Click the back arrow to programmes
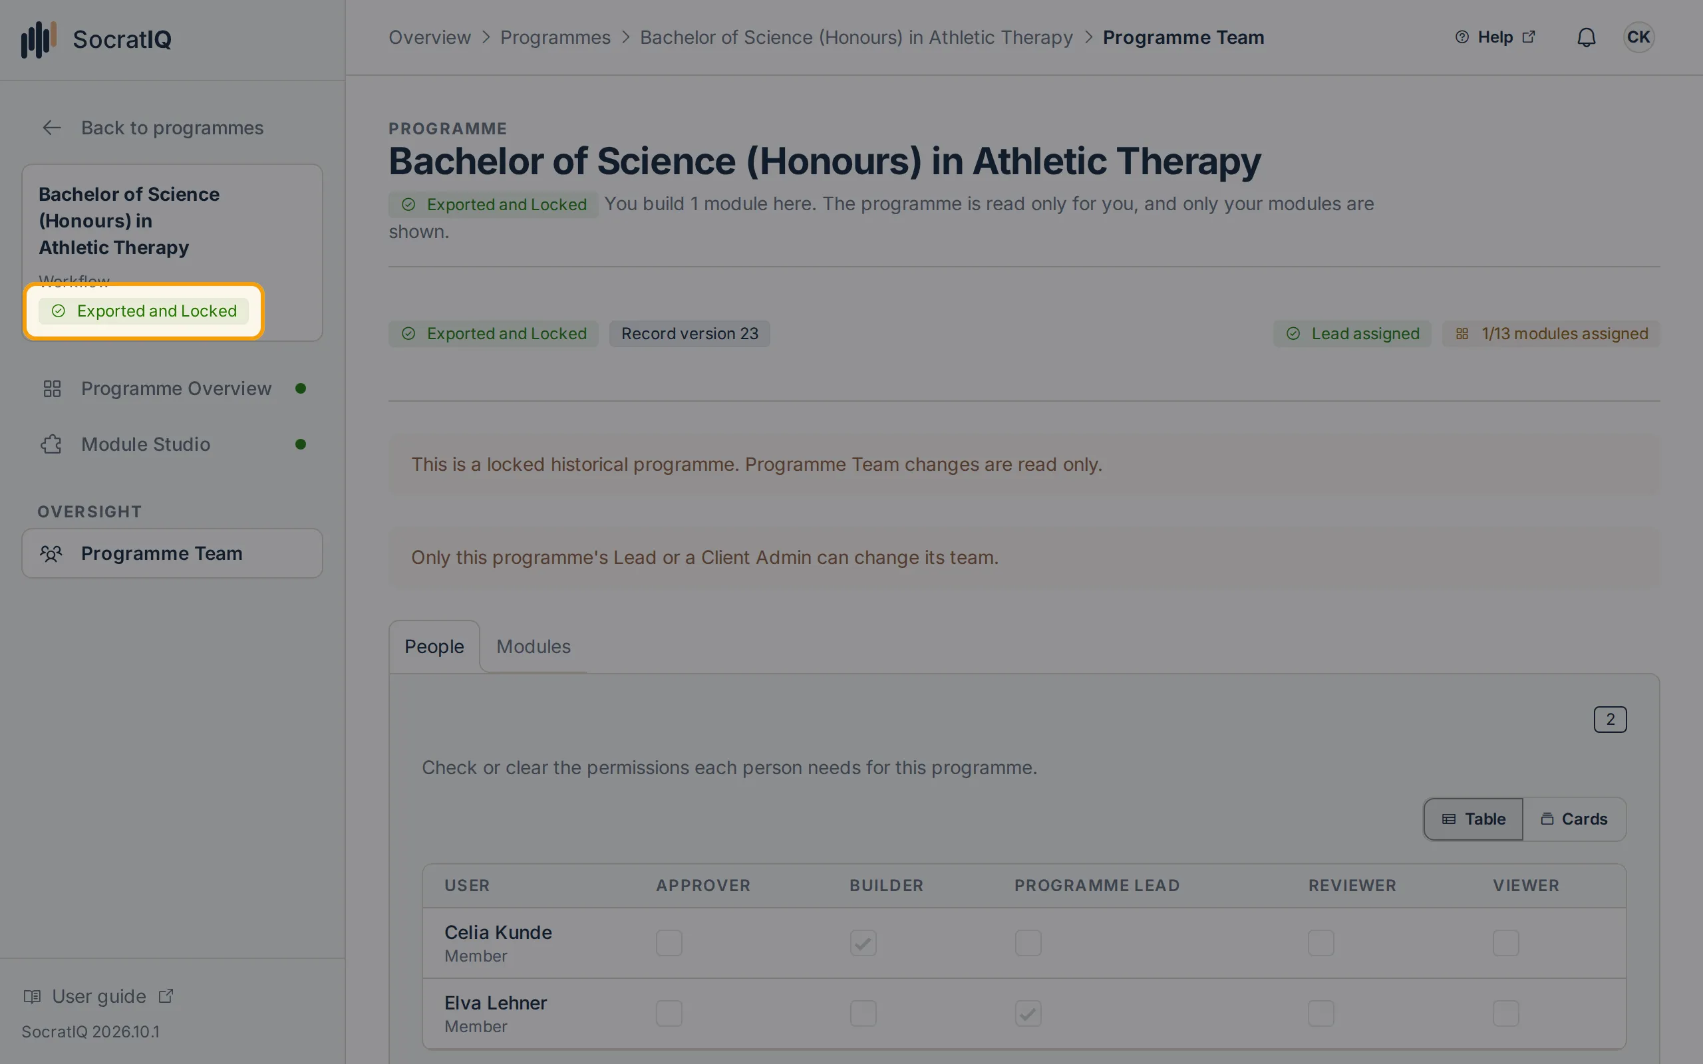Screen dimensions: 1703x1064 click(x=52, y=128)
